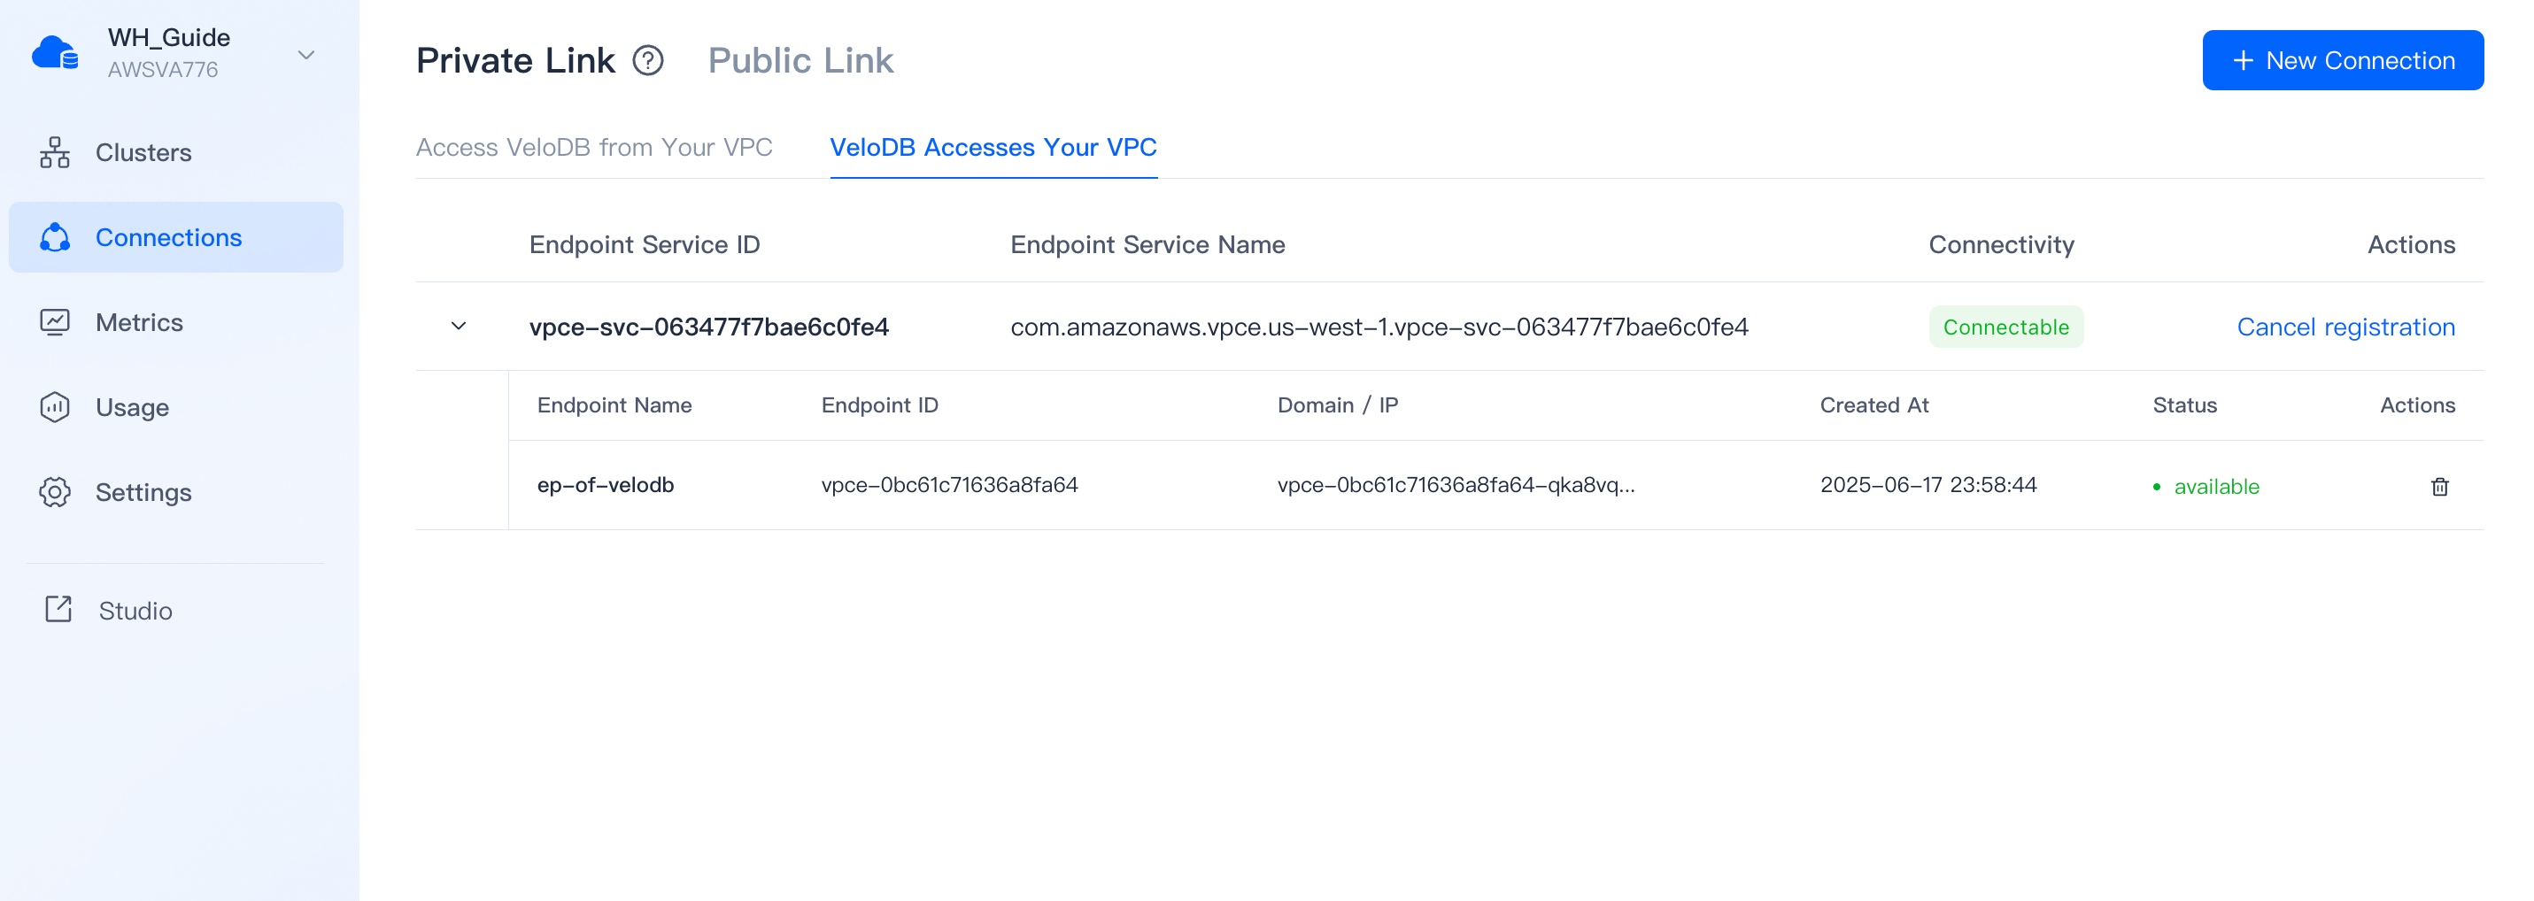The image size is (2534, 901).
Task: Expand the WH_Guide workspace switcher
Action: coord(306,55)
